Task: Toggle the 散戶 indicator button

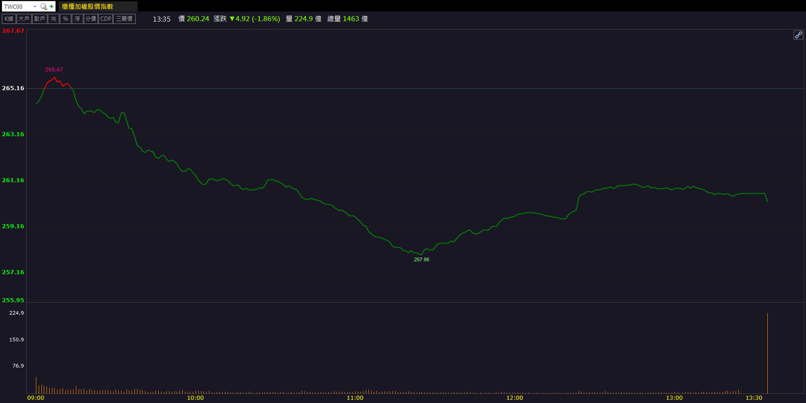Action: tap(40, 19)
